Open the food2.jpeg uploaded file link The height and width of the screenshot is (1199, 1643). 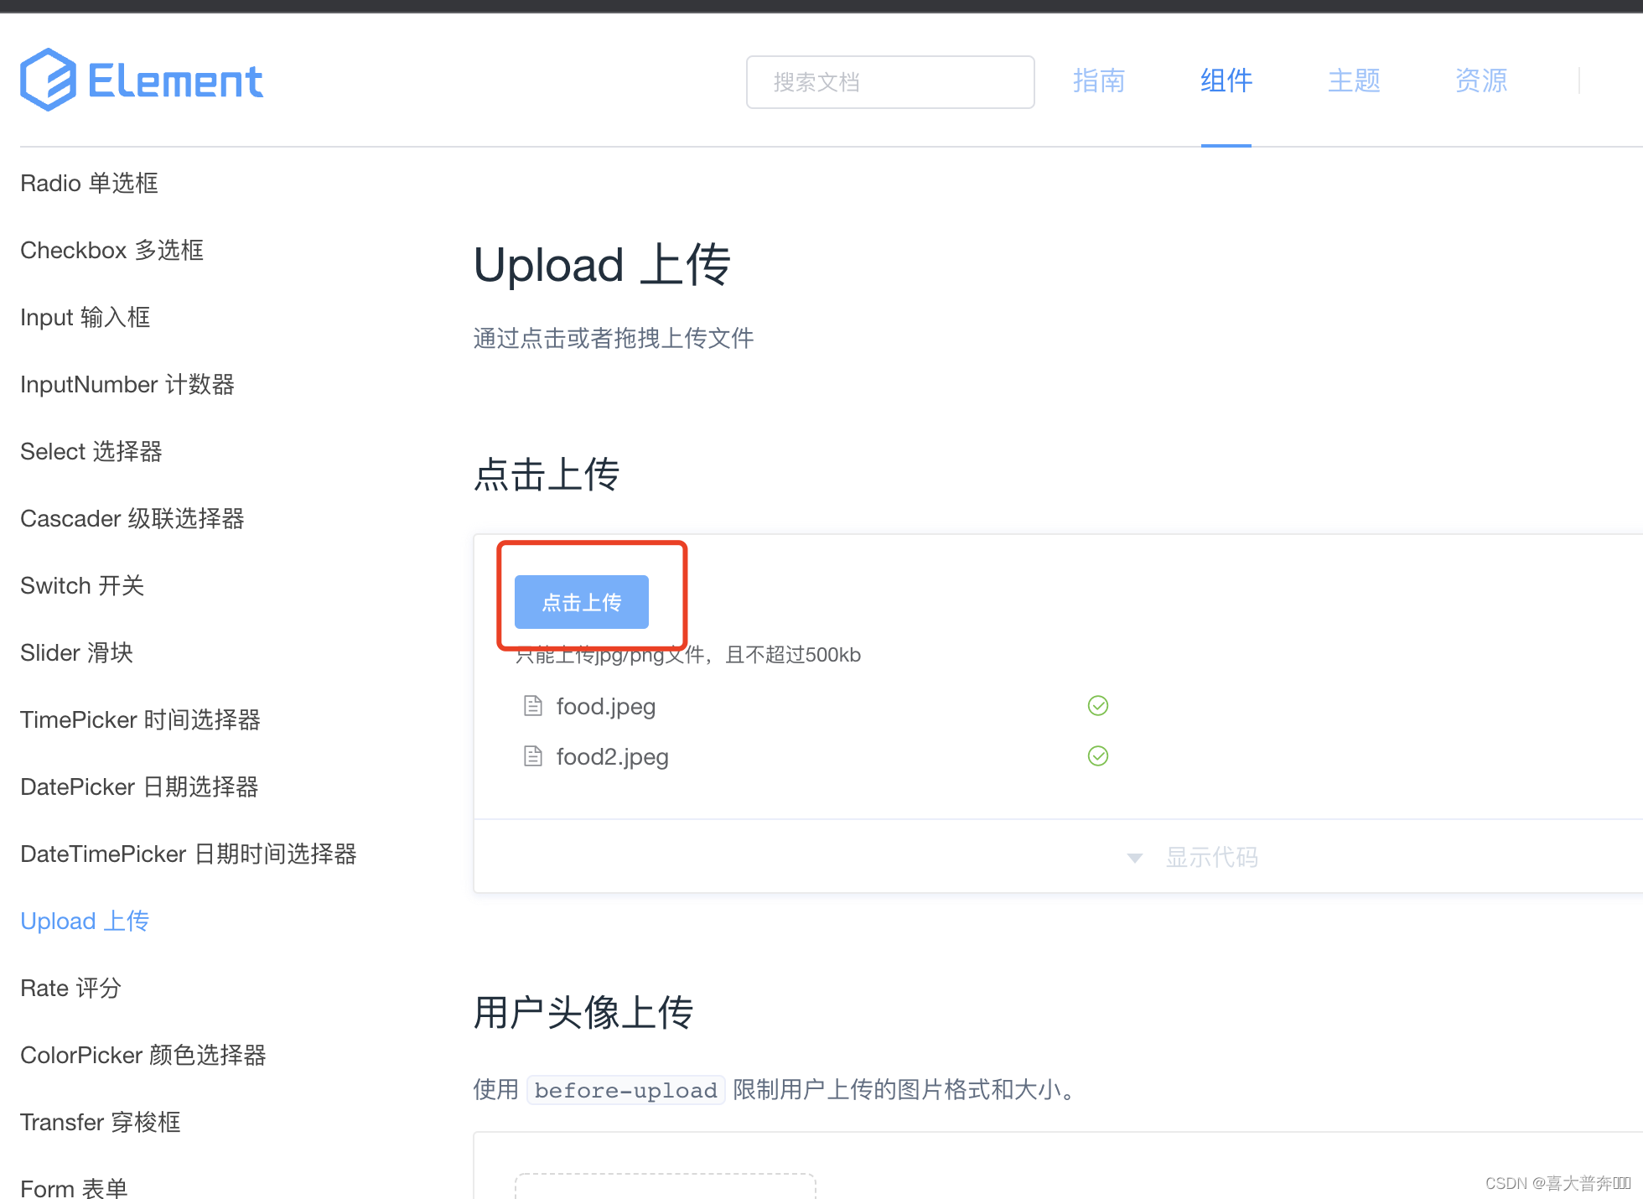click(x=612, y=757)
